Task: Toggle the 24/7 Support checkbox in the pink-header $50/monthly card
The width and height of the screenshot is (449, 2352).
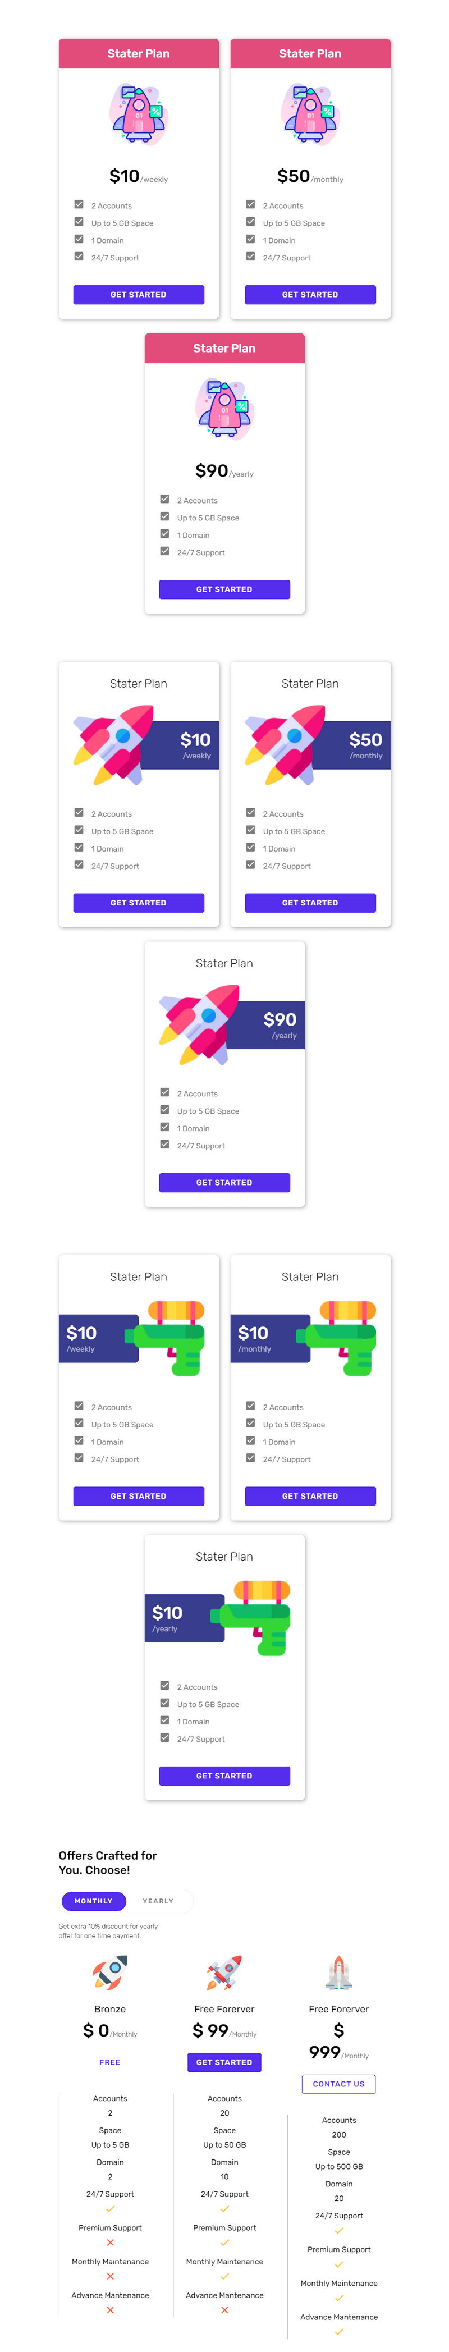Action: [x=250, y=257]
